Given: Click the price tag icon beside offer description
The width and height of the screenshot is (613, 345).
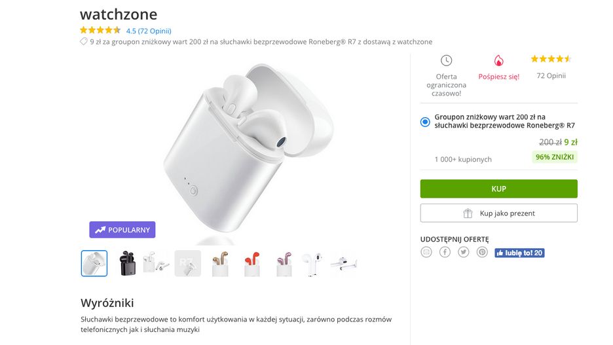Looking at the screenshot, I should click(84, 42).
